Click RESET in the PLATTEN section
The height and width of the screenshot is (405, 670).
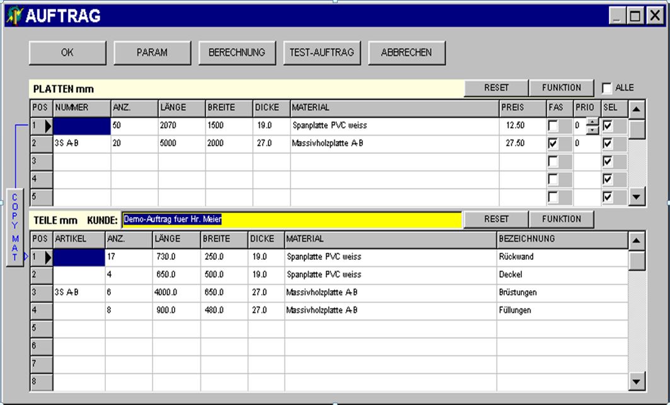point(496,88)
